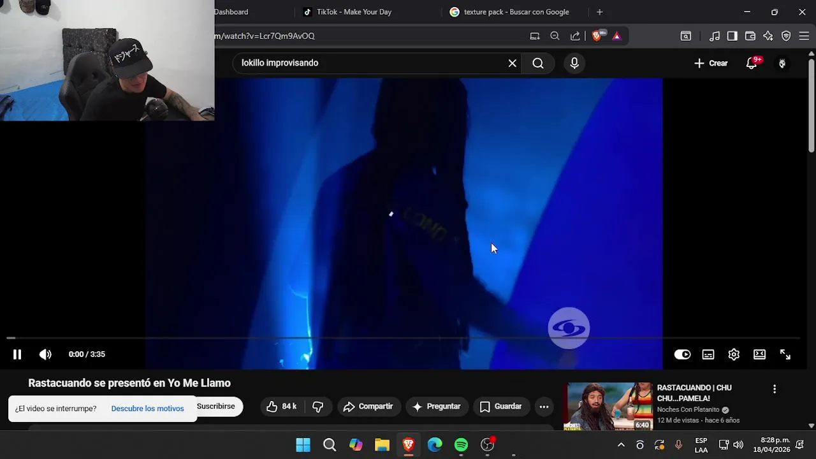Open the Descubre los motivos link

click(x=147, y=409)
